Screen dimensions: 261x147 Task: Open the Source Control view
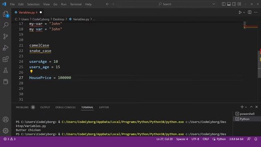click(6, 36)
